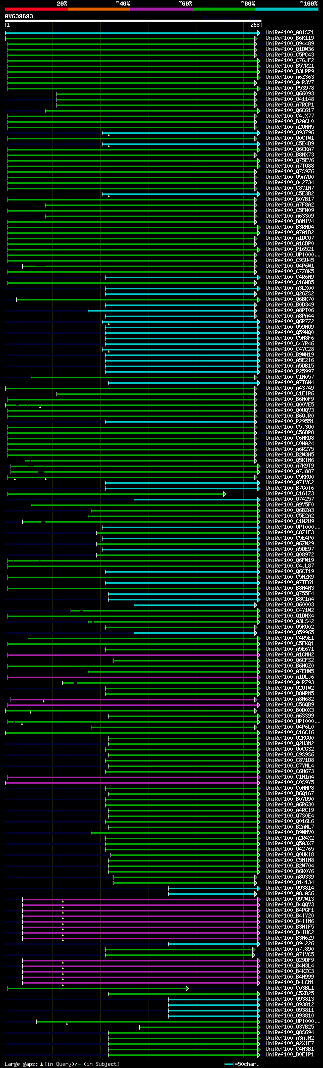The height and width of the screenshot is (1068, 323).
Task: Click the UniRef100_Q66093 entry
Action: pyautogui.click(x=290, y=94)
